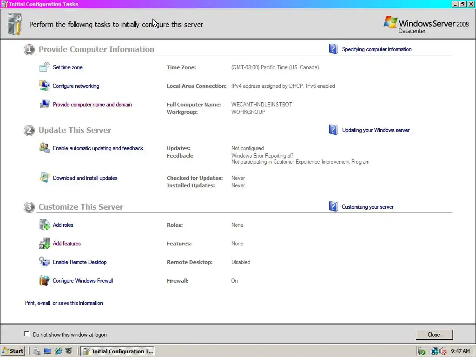Click the WORKGROUP value text

tap(248, 112)
